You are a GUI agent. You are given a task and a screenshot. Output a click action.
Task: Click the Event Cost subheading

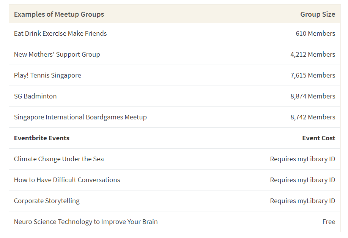click(319, 138)
